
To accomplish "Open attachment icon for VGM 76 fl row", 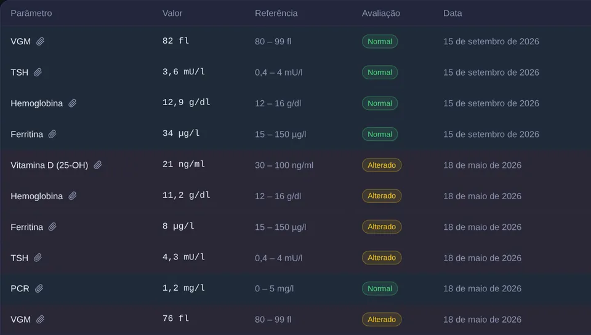I will point(41,320).
